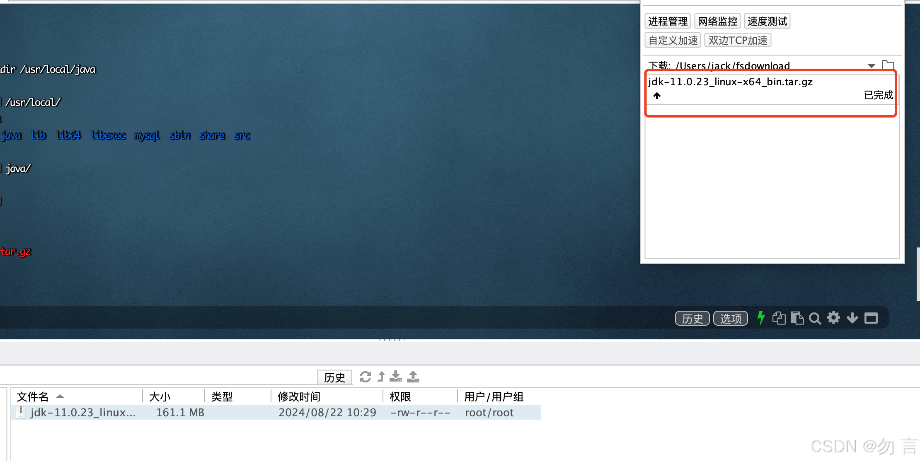This screenshot has height=461, width=920.
Task: Open the download folder icon
Action: tap(888, 65)
